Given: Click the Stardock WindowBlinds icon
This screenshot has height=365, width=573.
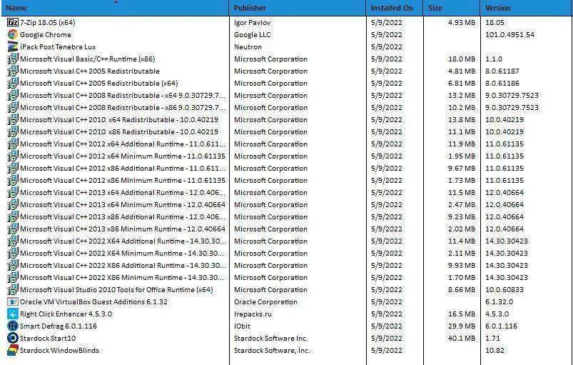Looking at the screenshot, I should click(x=13, y=351).
